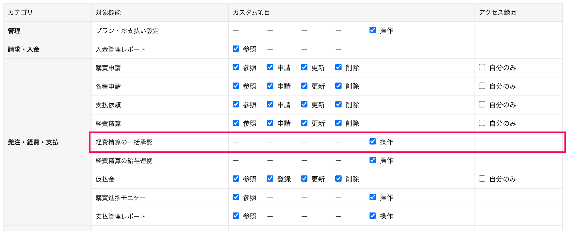Toggle 申請 checkbox in 購買申請 row
Image resolution: width=569 pixels, height=231 pixels.
pyautogui.click(x=270, y=67)
